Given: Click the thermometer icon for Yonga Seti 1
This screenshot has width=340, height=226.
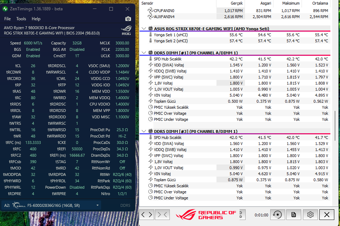Looking at the screenshot, I should (x=151, y=34).
